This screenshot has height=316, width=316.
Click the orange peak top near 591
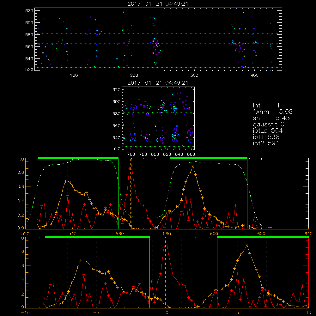click(x=193, y=166)
